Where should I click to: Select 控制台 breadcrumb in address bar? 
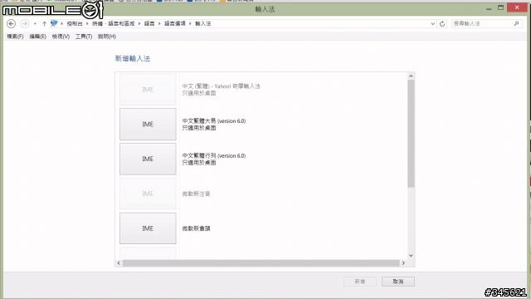(75, 24)
